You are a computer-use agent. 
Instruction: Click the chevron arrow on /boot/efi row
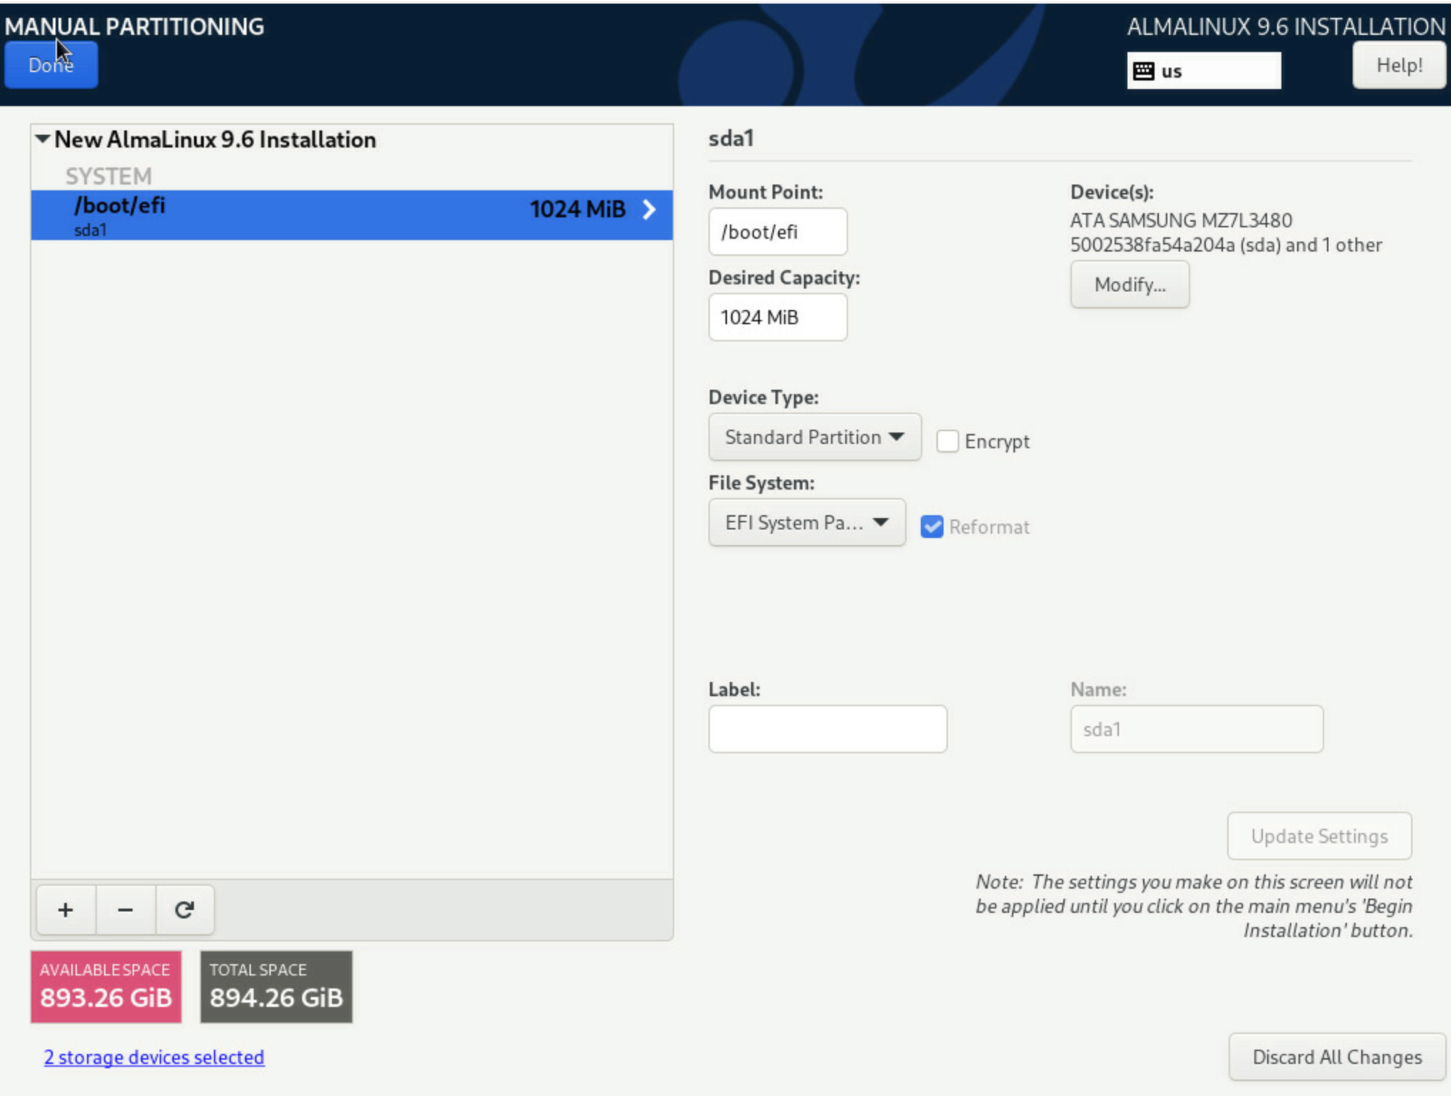[649, 210]
